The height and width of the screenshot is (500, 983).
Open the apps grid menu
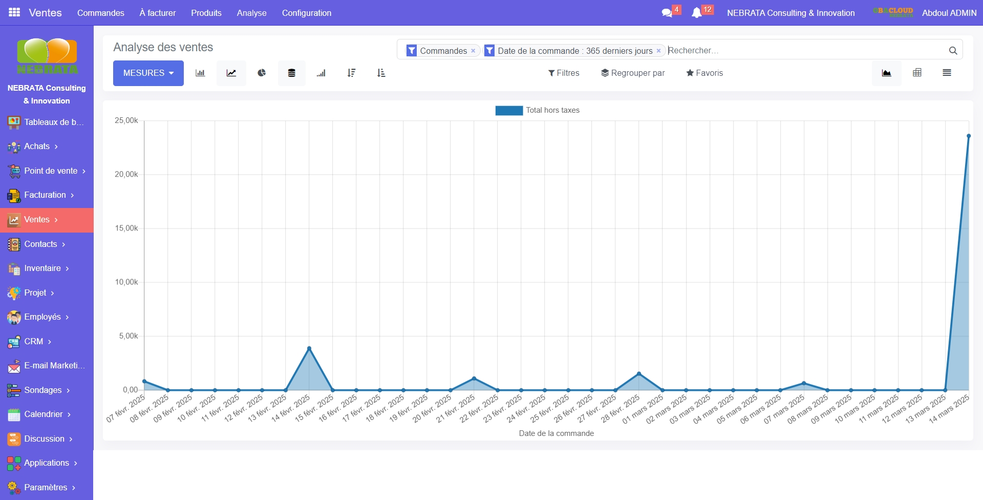[x=14, y=12]
